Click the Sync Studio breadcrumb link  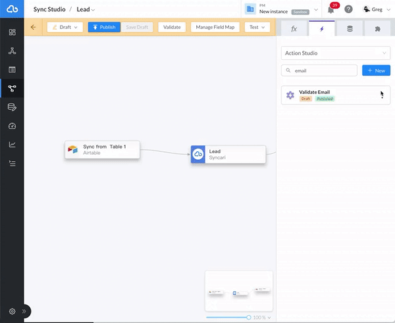click(49, 9)
